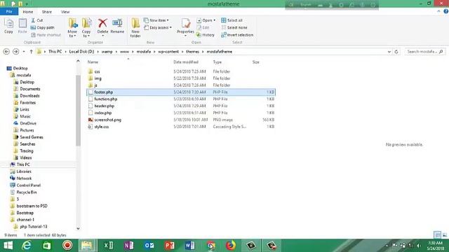Click the Search mostafatheme box
The height and width of the screenshot is (252, 449).
[424, 52]
